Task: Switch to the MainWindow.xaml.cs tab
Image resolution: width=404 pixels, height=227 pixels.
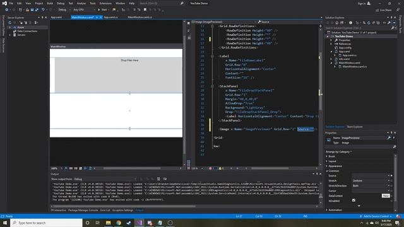Action: [x=140, y=17]
